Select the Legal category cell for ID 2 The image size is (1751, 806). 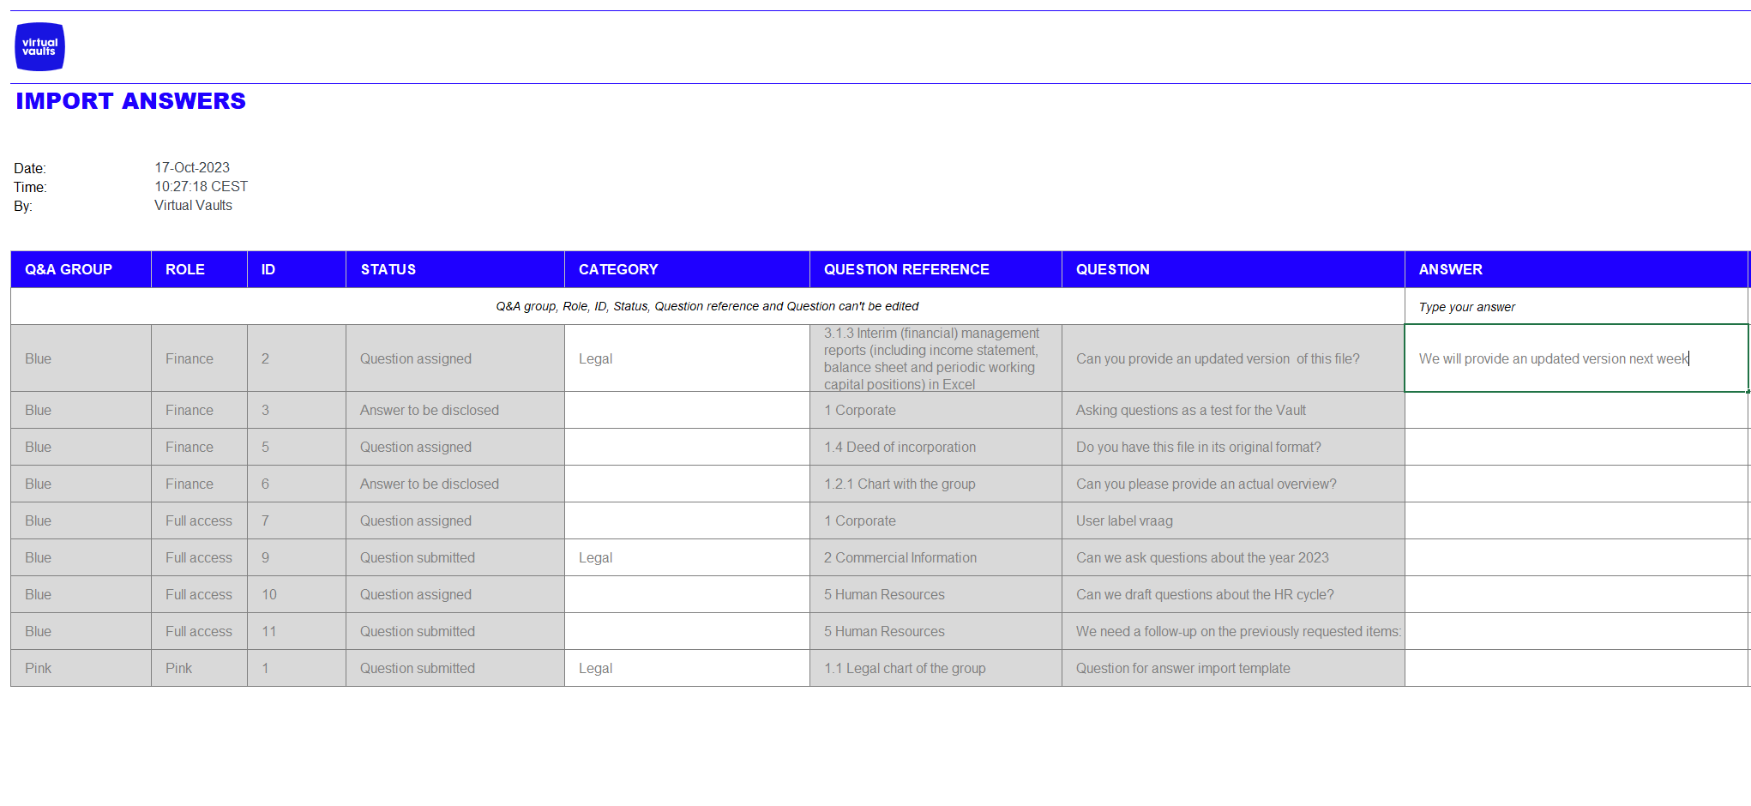pos(687,358)
